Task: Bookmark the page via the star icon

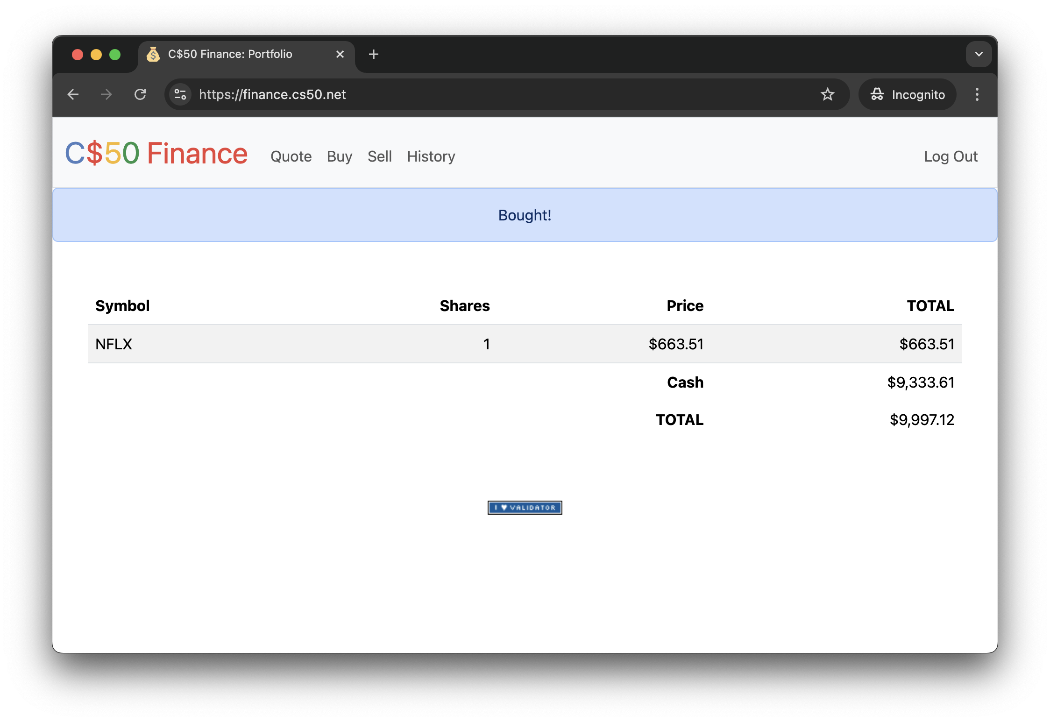Action: point(828,94)
